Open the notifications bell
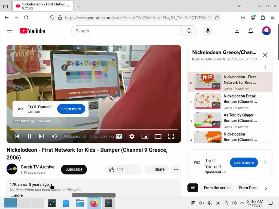 click(x=251, y=31)
